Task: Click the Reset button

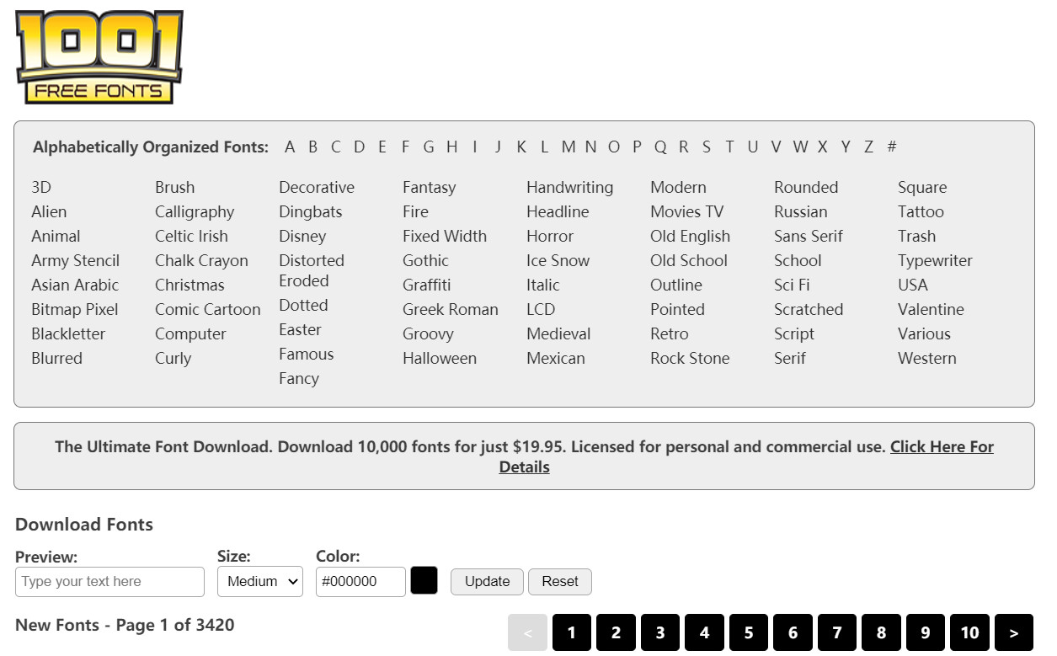Action: click(x=560, y=581)
